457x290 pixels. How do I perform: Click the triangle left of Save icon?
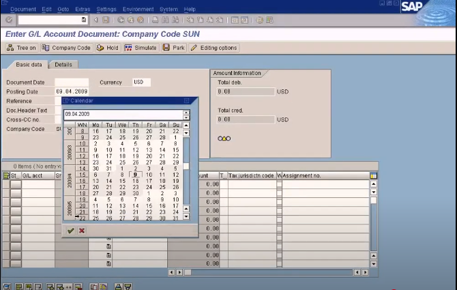[96, 20]
